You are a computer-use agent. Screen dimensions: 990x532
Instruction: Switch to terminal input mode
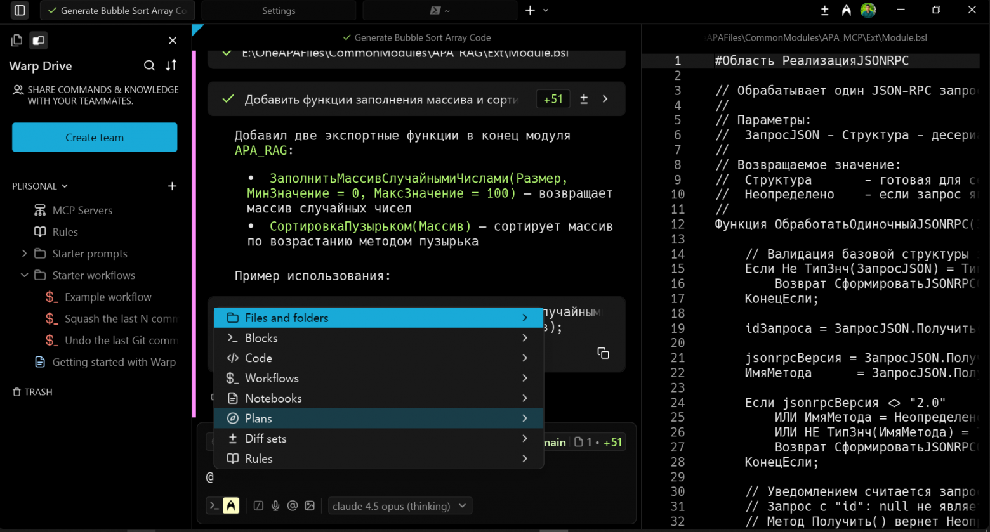click(214, 505)
